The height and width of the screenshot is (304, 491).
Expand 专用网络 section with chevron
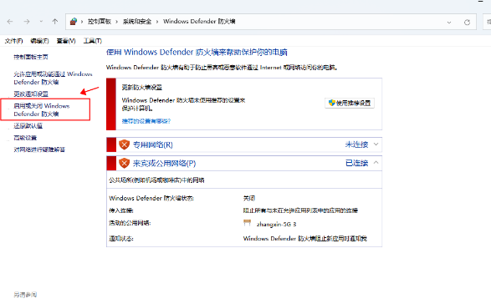(376, 144)
